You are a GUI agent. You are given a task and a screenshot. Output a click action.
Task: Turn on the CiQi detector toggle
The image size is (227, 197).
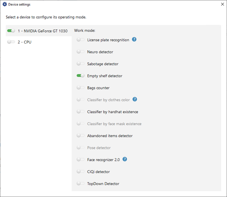click(x=80, y=171)
